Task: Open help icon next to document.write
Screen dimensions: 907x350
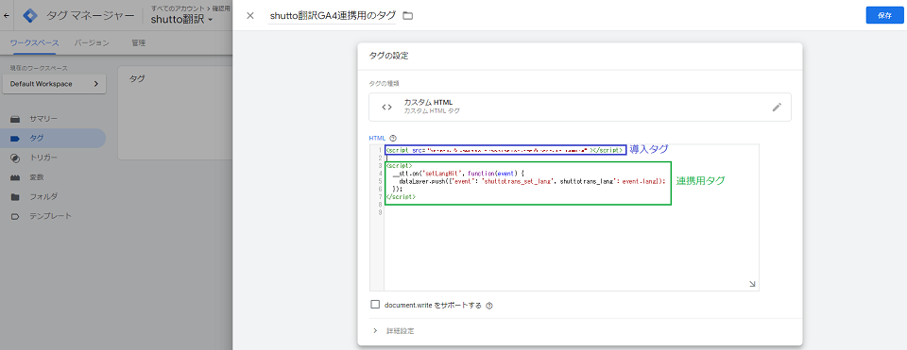Action: click(489, 306)
